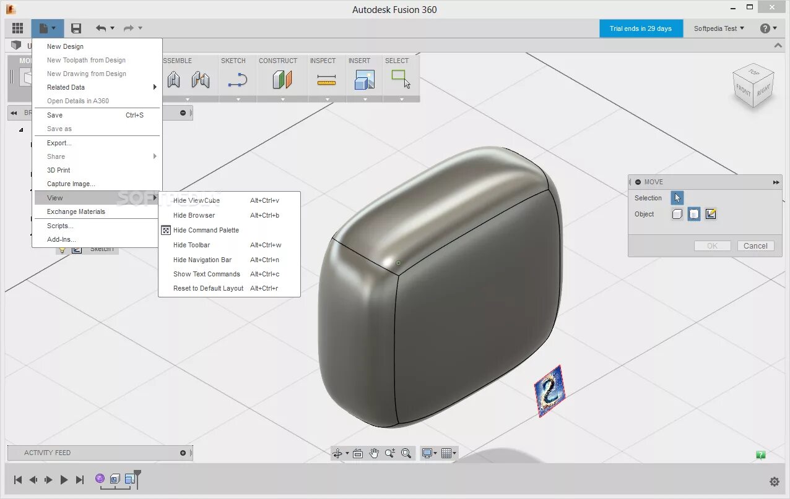Click the Look At navigation tool
This screenshot has height=499, width=790.
coord(359,453)
